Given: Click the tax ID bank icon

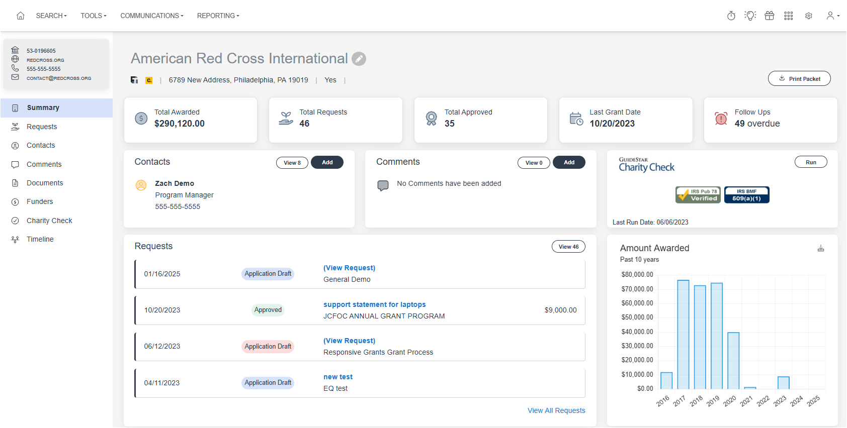Looking at the screenshot, I should (x=15, y=50).
